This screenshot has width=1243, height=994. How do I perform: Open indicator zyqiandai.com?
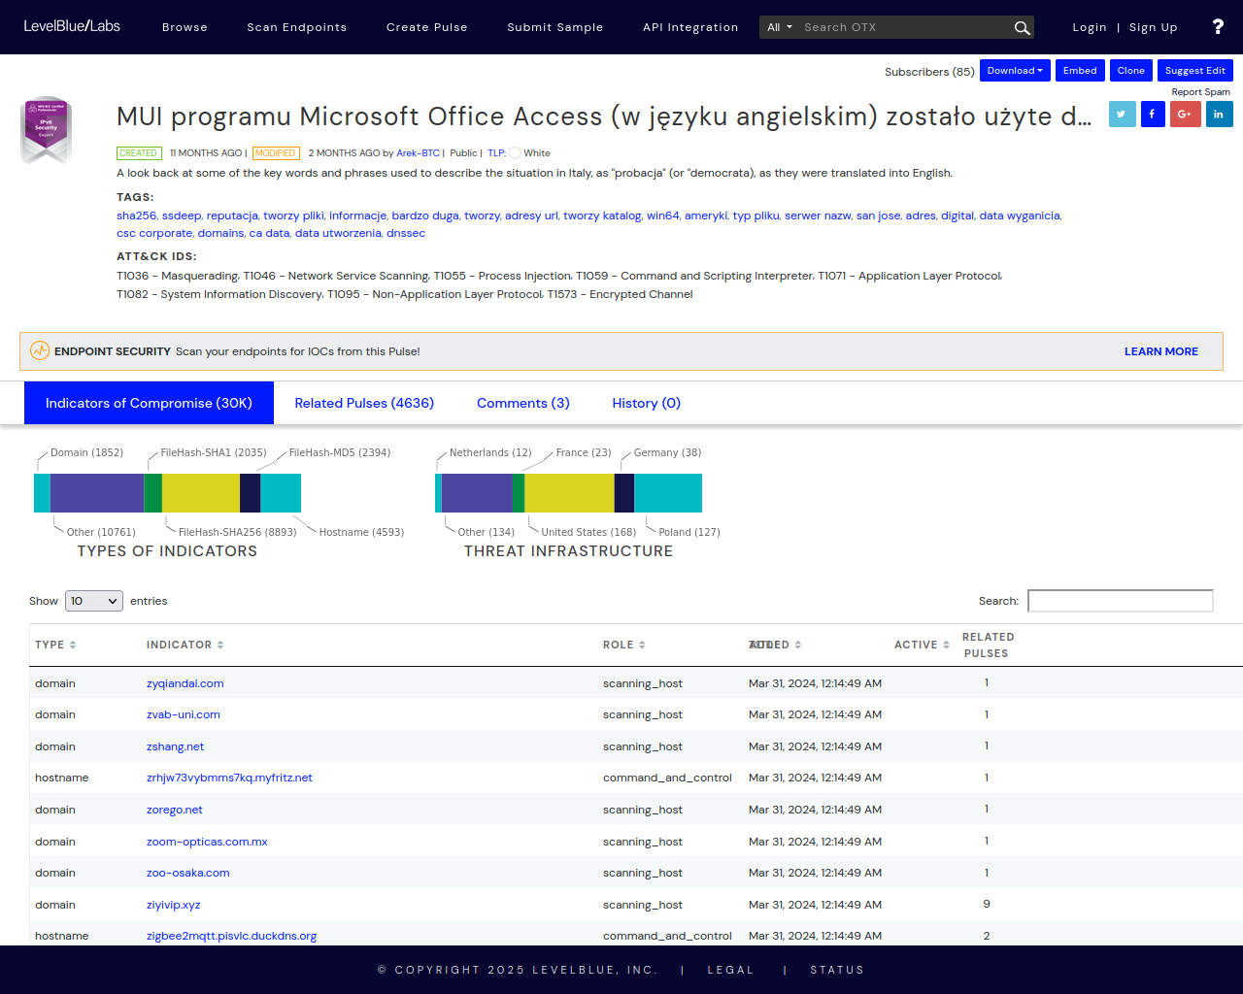point(185,683)
